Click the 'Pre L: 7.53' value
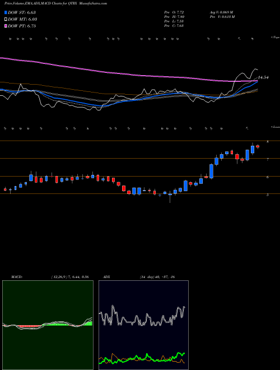This screenshot has height=370, width=280. coord(174,21)
